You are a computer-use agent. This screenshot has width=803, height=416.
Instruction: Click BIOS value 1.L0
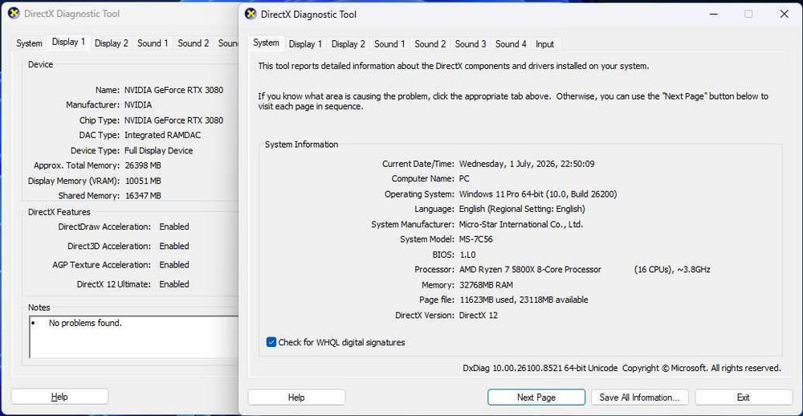pos(467,255)
